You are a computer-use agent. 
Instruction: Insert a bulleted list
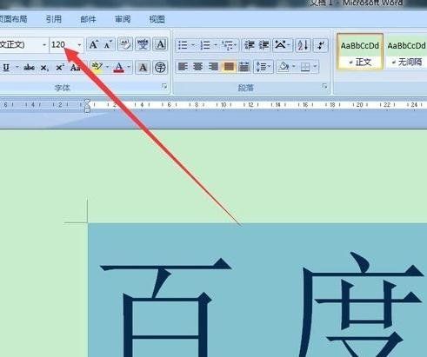tap(183, 45)
